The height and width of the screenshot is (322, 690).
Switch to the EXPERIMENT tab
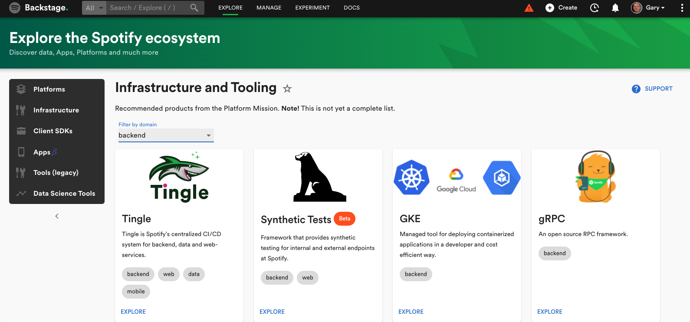pyautogui.click(x=312, y=8)
